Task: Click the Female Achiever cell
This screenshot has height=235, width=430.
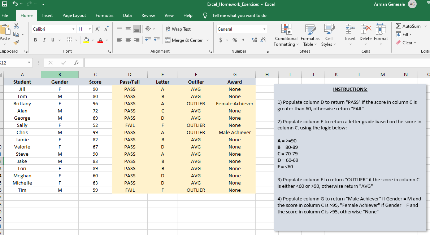Action: click(235, 103)
